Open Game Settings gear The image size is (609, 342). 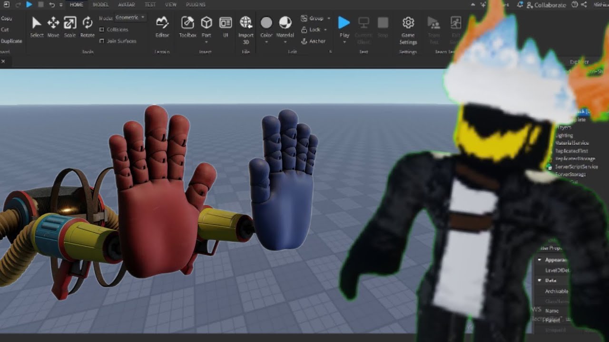point(408,22)
